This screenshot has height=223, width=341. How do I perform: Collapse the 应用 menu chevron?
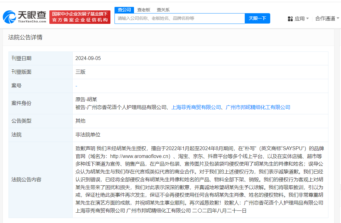307,19
